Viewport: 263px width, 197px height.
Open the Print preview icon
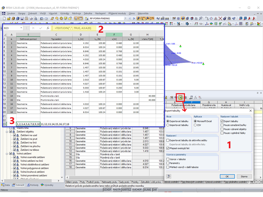coord(35,18)
